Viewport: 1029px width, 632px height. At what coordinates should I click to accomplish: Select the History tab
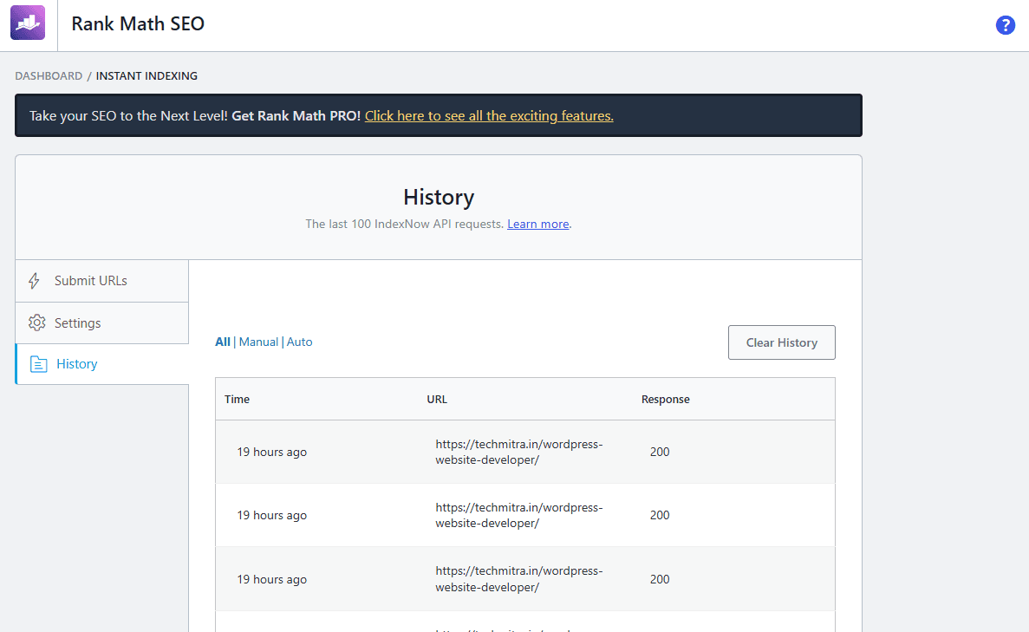pos(102,364)
